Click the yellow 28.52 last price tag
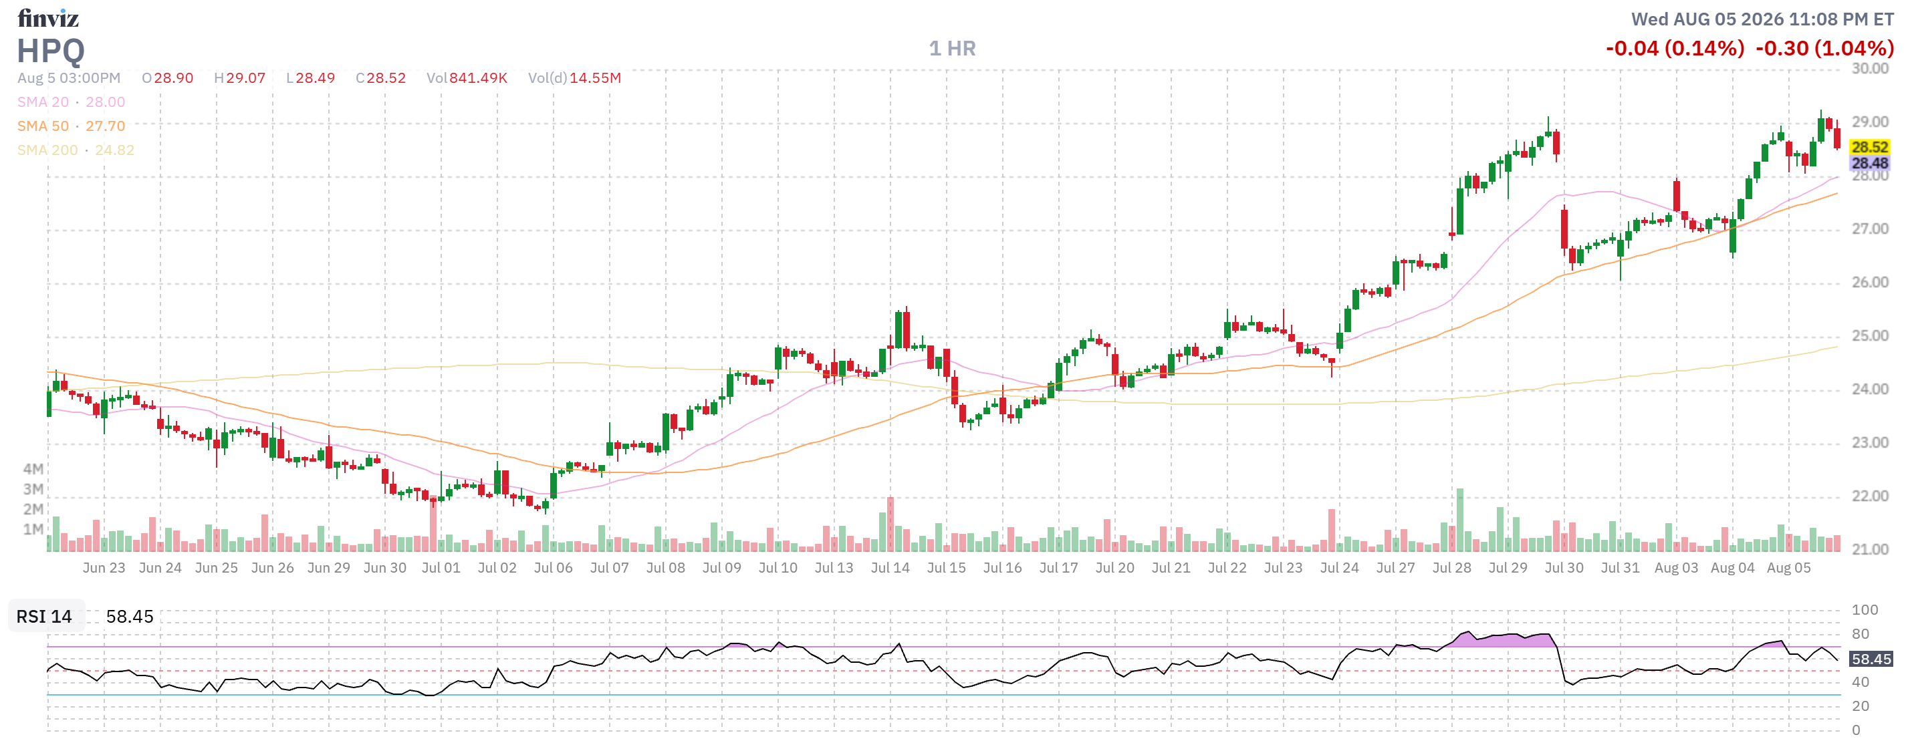 point(1869,147)
